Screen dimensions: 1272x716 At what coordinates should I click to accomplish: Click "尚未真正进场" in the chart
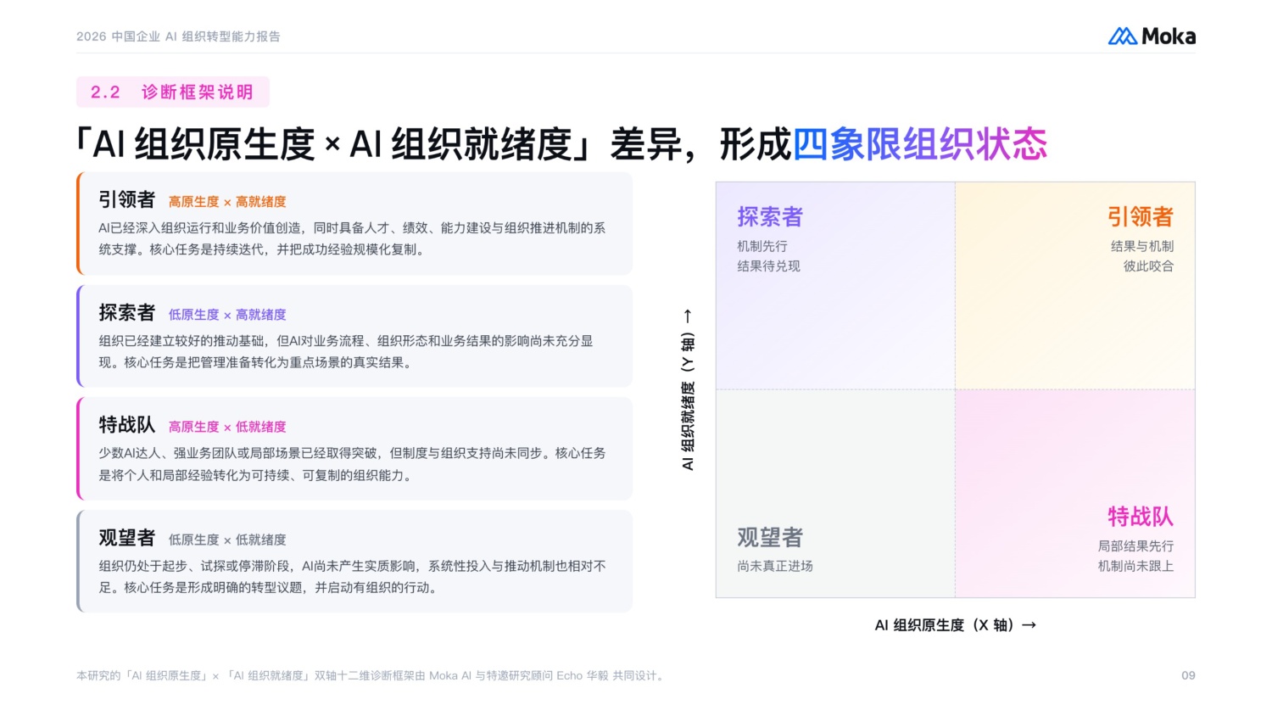(775, 566)
